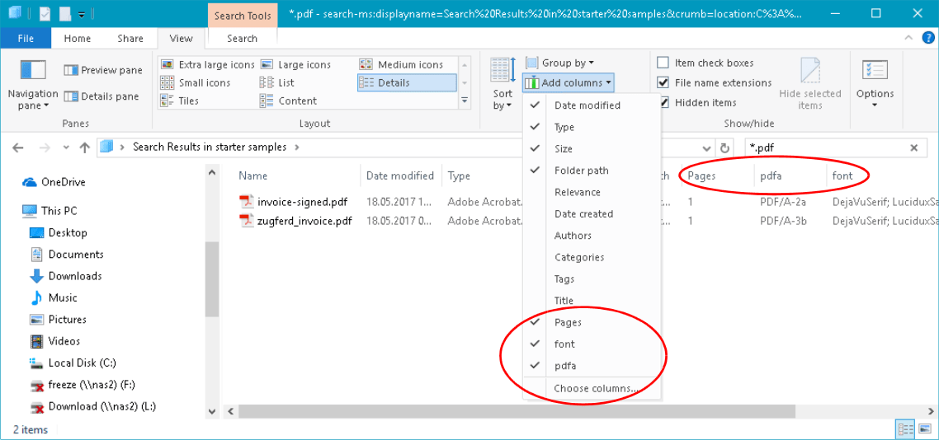This screenshot has width=939, height=440.
Task: Expand the layout gallery more arrow
Action: [x=465, y=101]
